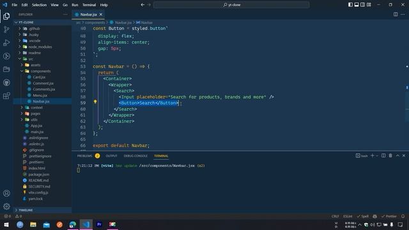
Task: Open the Help menu
Action: [104, 4]
